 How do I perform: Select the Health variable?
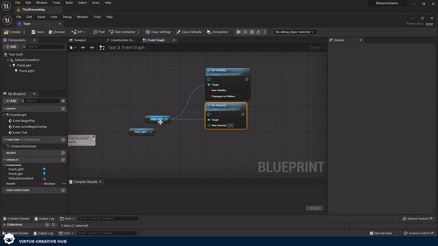coord(11,184)
